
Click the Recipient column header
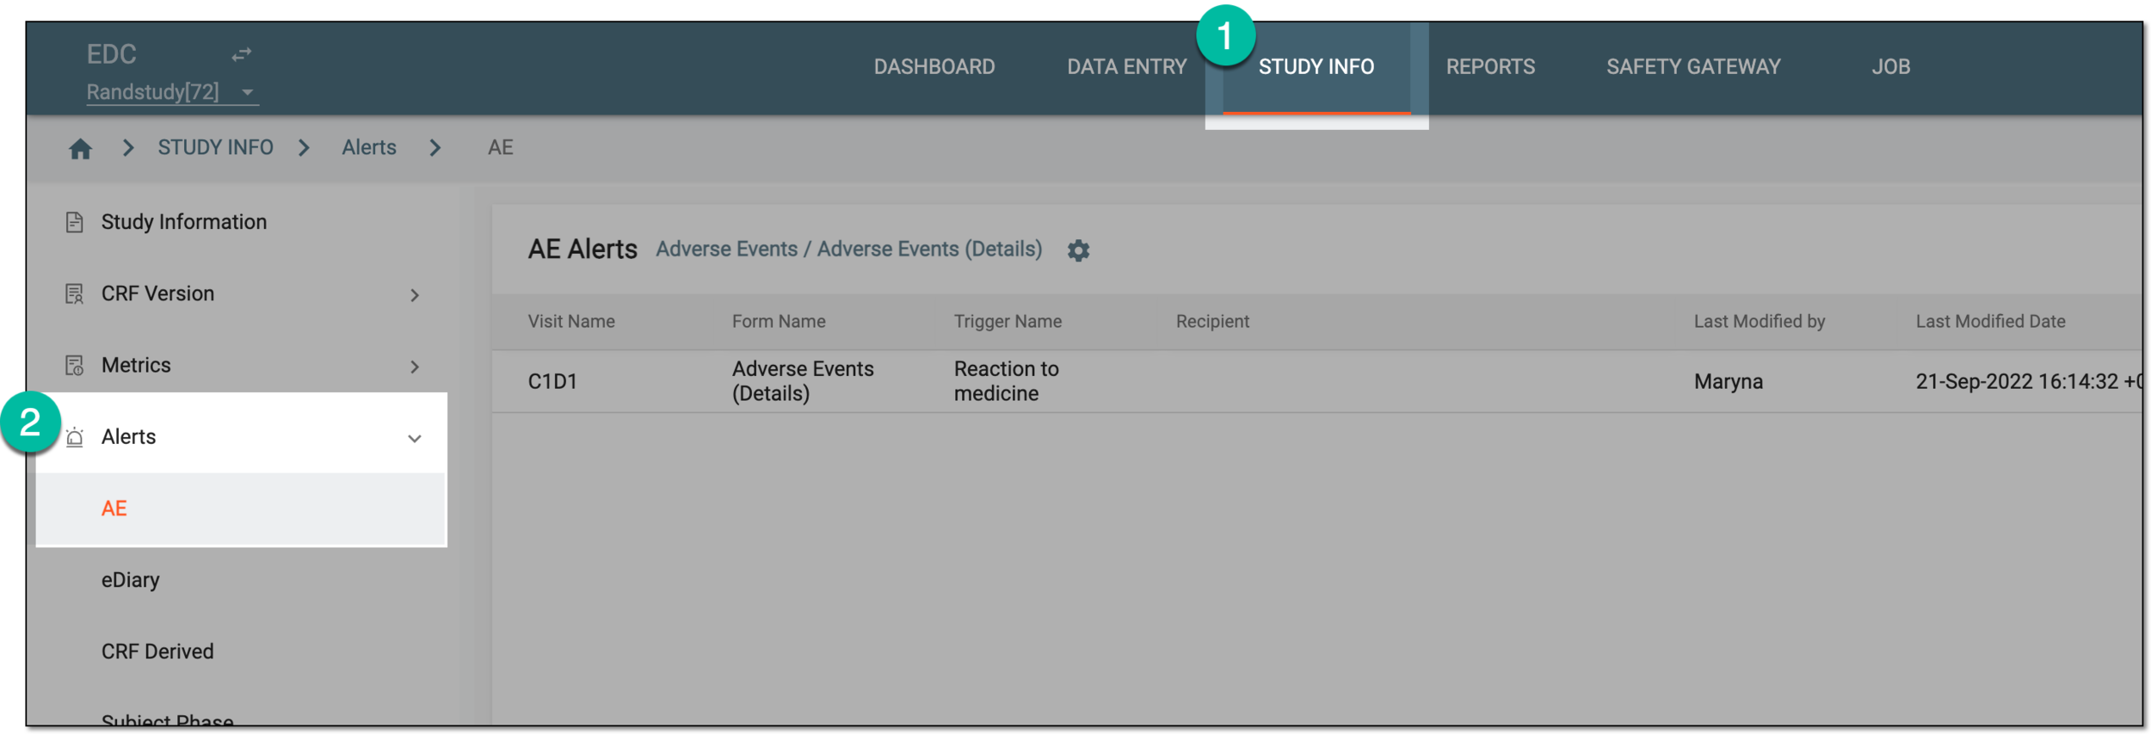point(1212,322)
